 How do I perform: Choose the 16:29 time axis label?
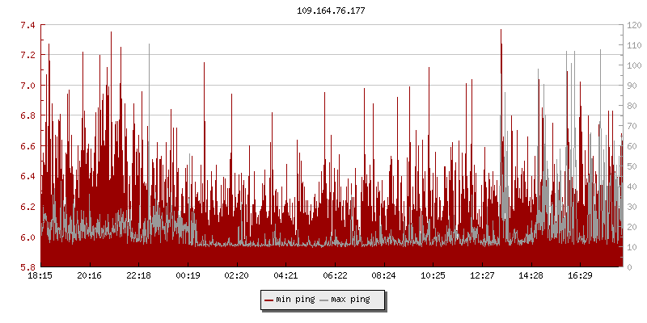(x=580, y=276)
